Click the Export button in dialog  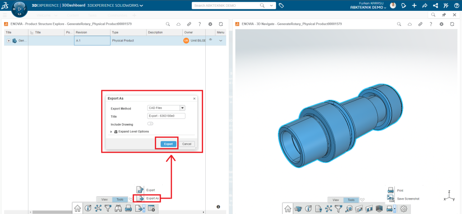point(168,144)
